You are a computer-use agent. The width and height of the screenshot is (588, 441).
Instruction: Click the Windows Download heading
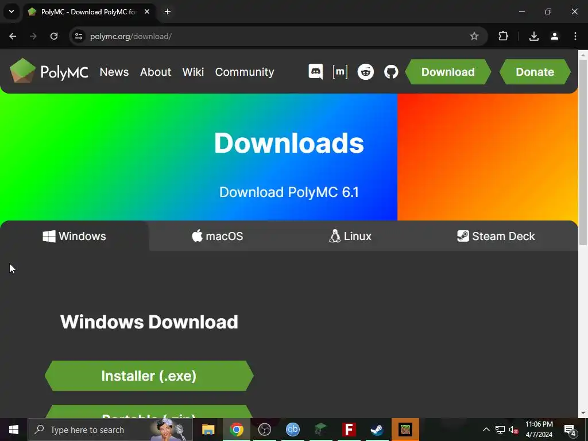click(149, 322)
